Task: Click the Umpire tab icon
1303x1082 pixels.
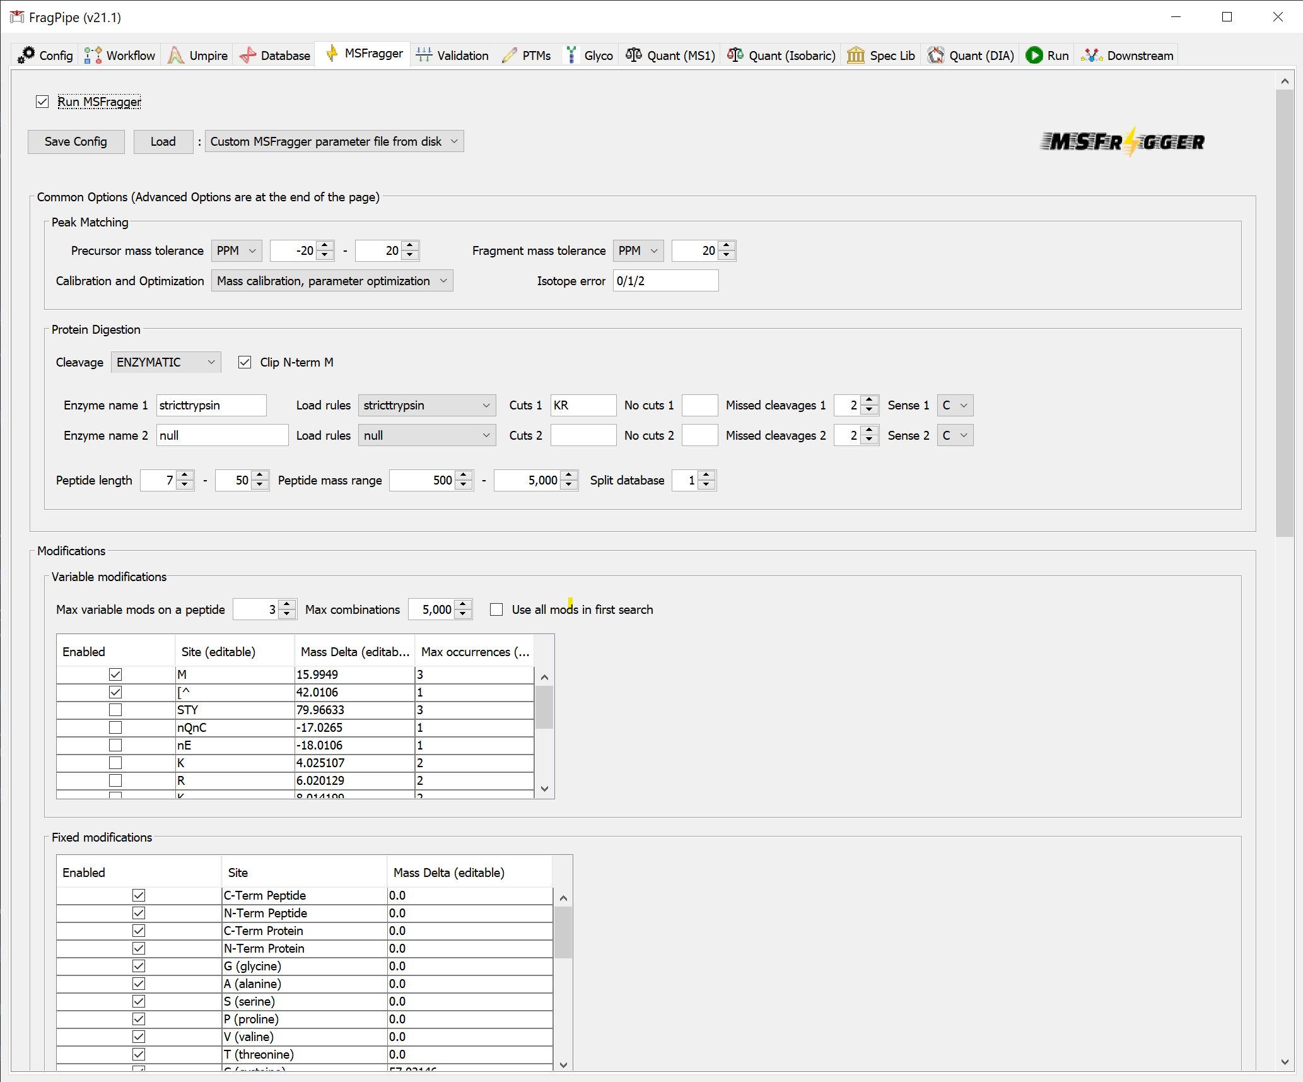Action: [176, 55]
